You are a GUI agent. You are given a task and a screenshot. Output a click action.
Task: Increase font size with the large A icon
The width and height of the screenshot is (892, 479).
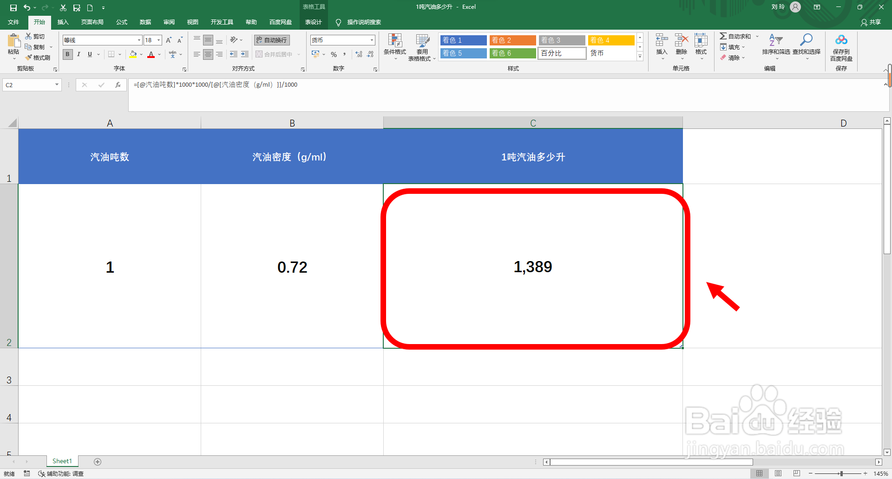pyautogui.click(x=169, y=40)
